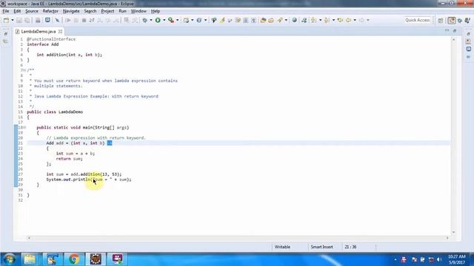Click the Resume debug icon
474x266 pixels.
click(68, 20)
